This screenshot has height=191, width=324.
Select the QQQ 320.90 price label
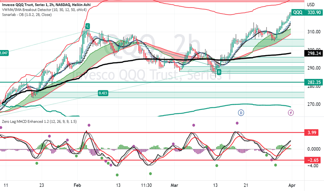coord(307,13)
